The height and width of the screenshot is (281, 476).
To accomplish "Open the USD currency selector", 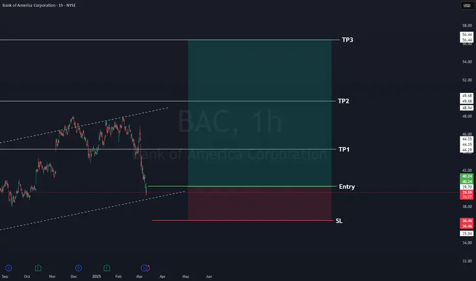I will coord(467,6).
